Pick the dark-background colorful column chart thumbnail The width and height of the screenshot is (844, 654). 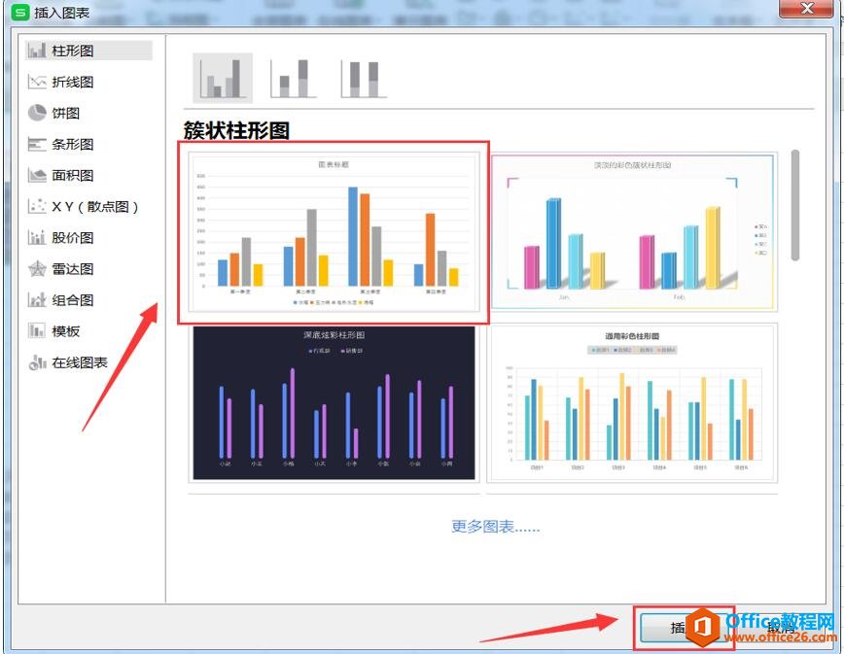(x=334, y=402)
